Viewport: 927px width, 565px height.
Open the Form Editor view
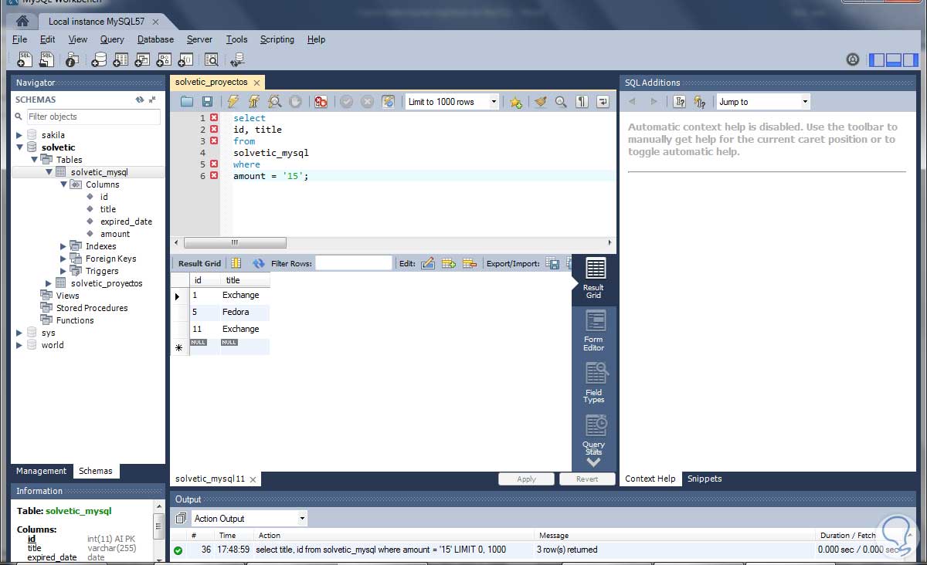(594, 330)
